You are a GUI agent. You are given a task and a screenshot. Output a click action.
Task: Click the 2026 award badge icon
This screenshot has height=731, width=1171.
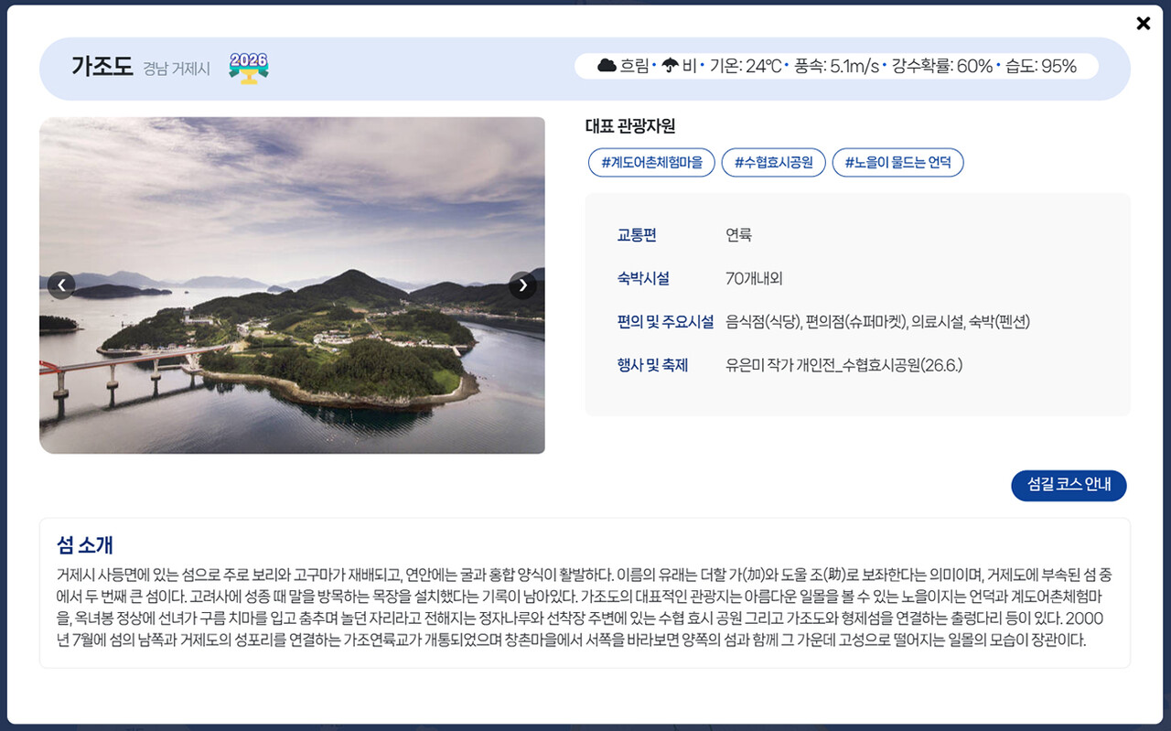coord(249,68)
